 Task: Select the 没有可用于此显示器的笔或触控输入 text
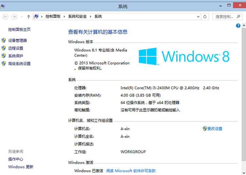point(150,110)
